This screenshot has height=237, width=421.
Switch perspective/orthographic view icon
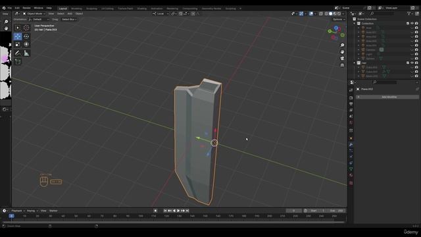pos(342,65)
